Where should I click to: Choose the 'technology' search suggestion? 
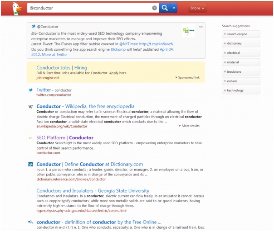(241, 90)
